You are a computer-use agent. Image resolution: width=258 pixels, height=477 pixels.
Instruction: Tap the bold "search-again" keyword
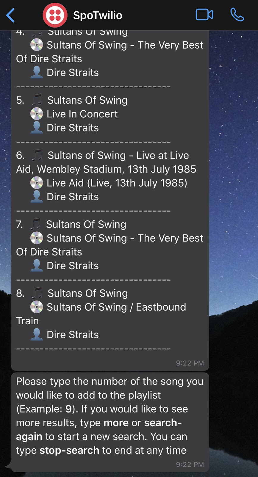(99, 430)
